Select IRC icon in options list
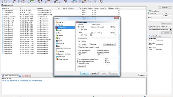 pyautogui.click(x=56, y=46)
